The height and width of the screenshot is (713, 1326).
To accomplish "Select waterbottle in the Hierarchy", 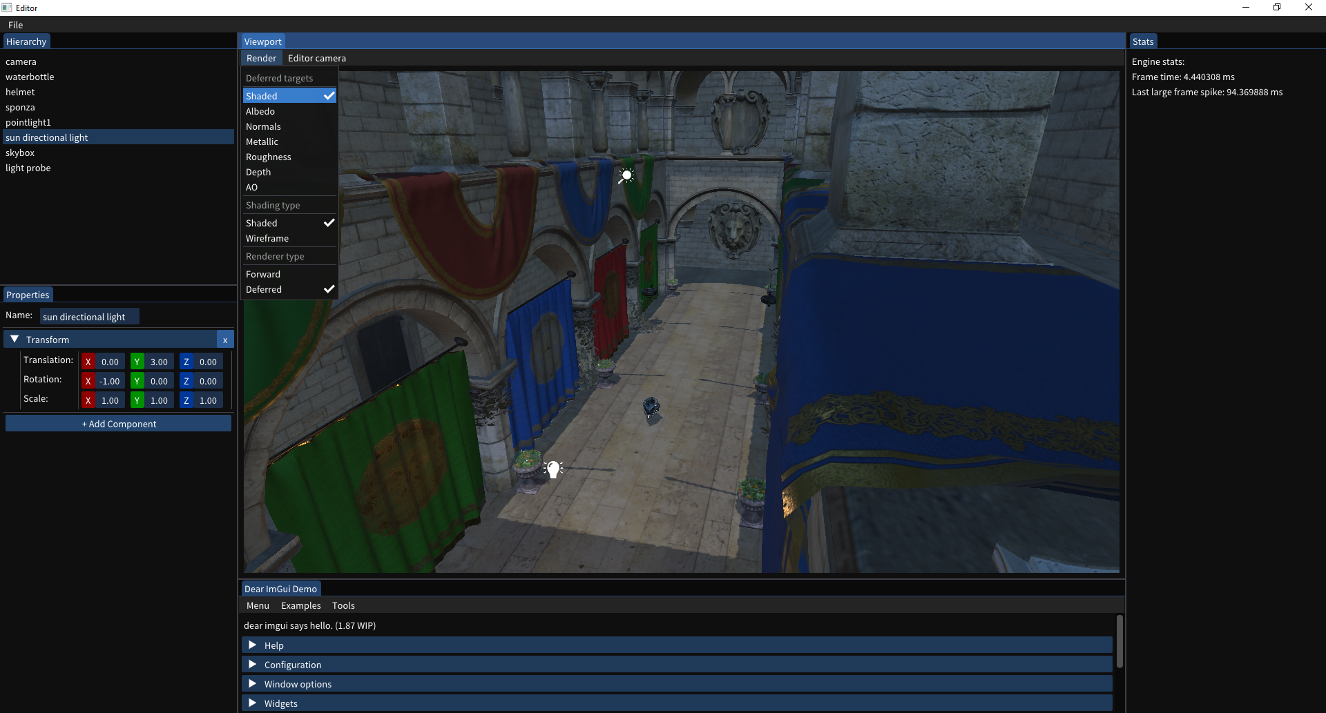I will coord(119,77).
